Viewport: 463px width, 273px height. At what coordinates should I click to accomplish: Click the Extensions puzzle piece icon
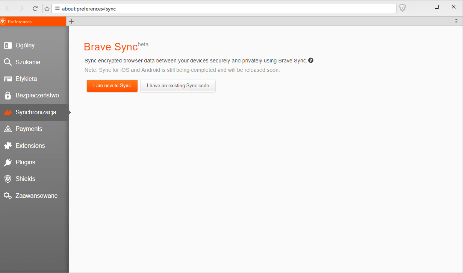click(8, 146)
